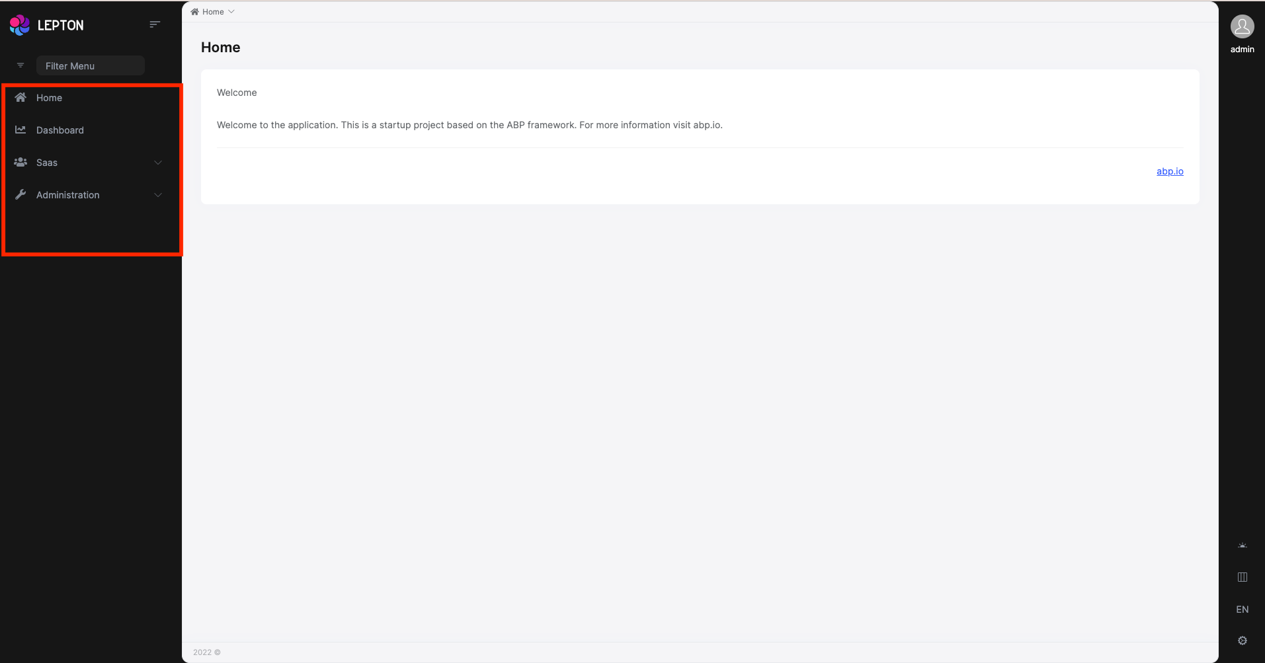The height and width of the screenshot is (663, 1265).
Task: Open settings with the gear icon
Action: 1243,641
